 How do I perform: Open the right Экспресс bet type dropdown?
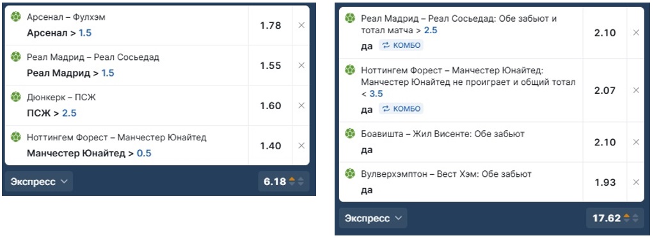tap(373, 218)
